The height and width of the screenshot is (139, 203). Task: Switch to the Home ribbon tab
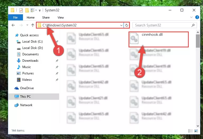pos(31,17)
